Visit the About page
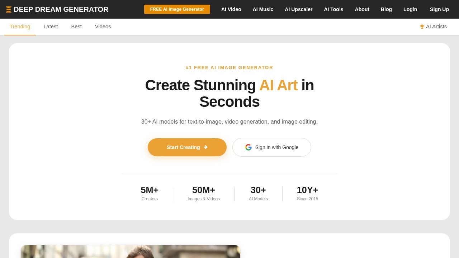The width and height of the screenshot is (459, 258). 362,9
